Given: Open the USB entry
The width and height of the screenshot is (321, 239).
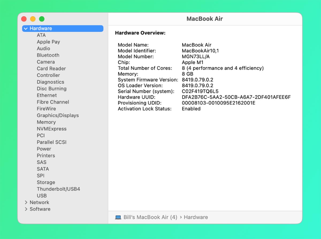Looking at the screenshot, I should (x=42, y=196).
